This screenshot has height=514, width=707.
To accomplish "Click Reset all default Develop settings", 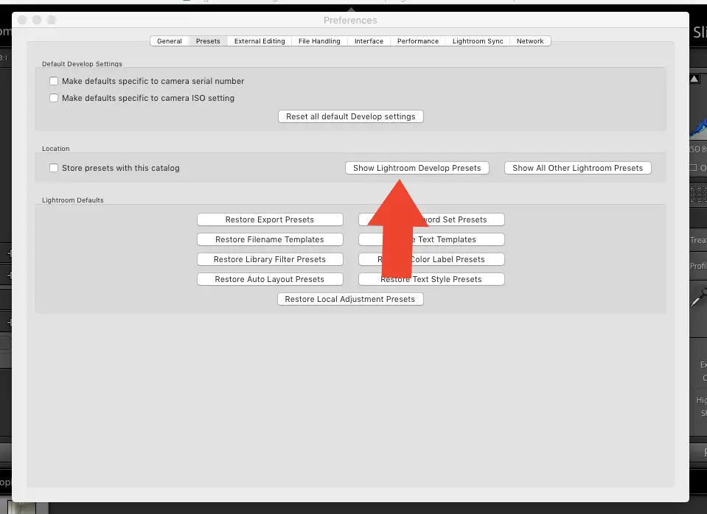I will pos(350,116).
